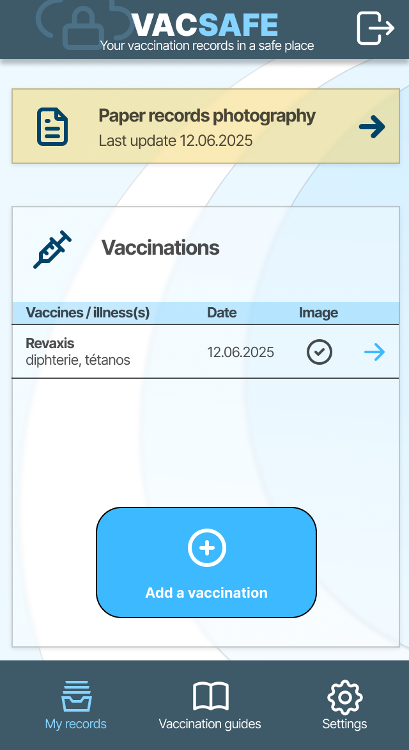Viewport: 409px width, 750px height.
Task: Tap the My records tray icon
Action: [76, 696]
